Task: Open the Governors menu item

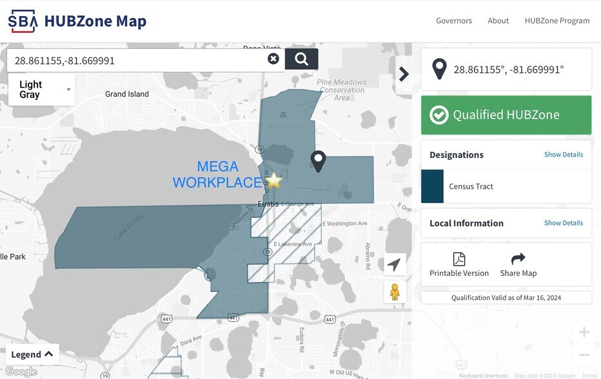Action: click(454, 21)
